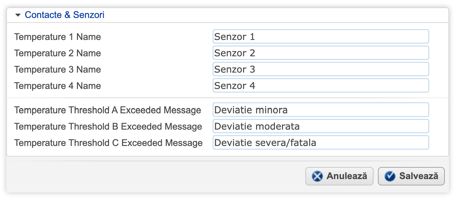Click the disclosure triangle next to Contacte & Senzori

pos(18,15)
